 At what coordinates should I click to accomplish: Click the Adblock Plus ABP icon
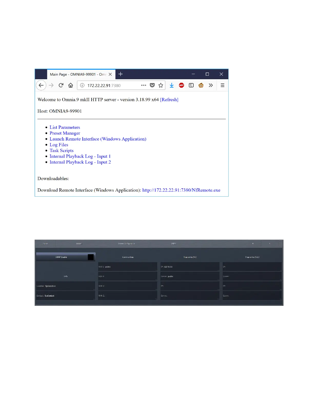coord(181,85)
